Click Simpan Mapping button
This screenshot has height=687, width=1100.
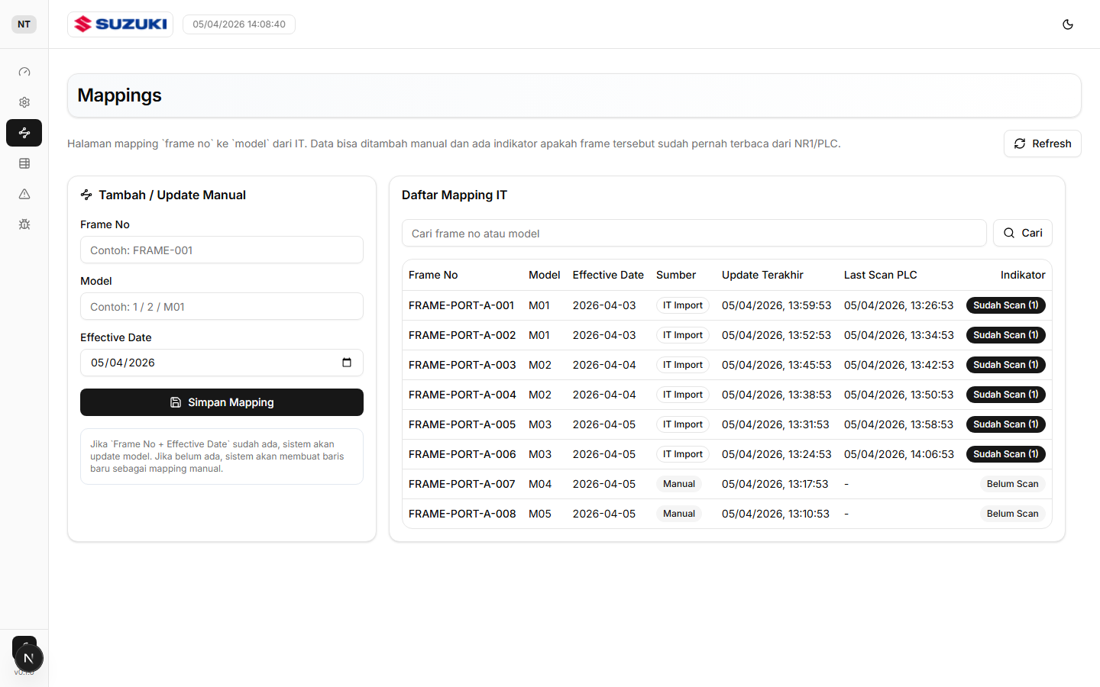(222, 402)
